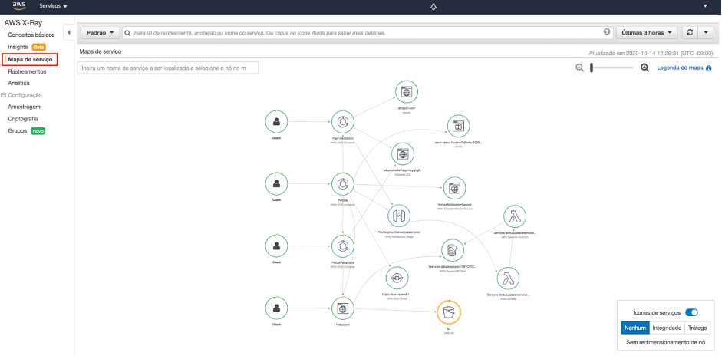Select the PetSite container node
Screen dimensions: 722x356
pos(343,184)
